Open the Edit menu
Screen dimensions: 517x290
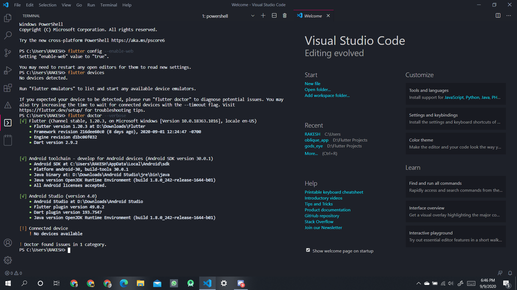click(x=30, y=5)
